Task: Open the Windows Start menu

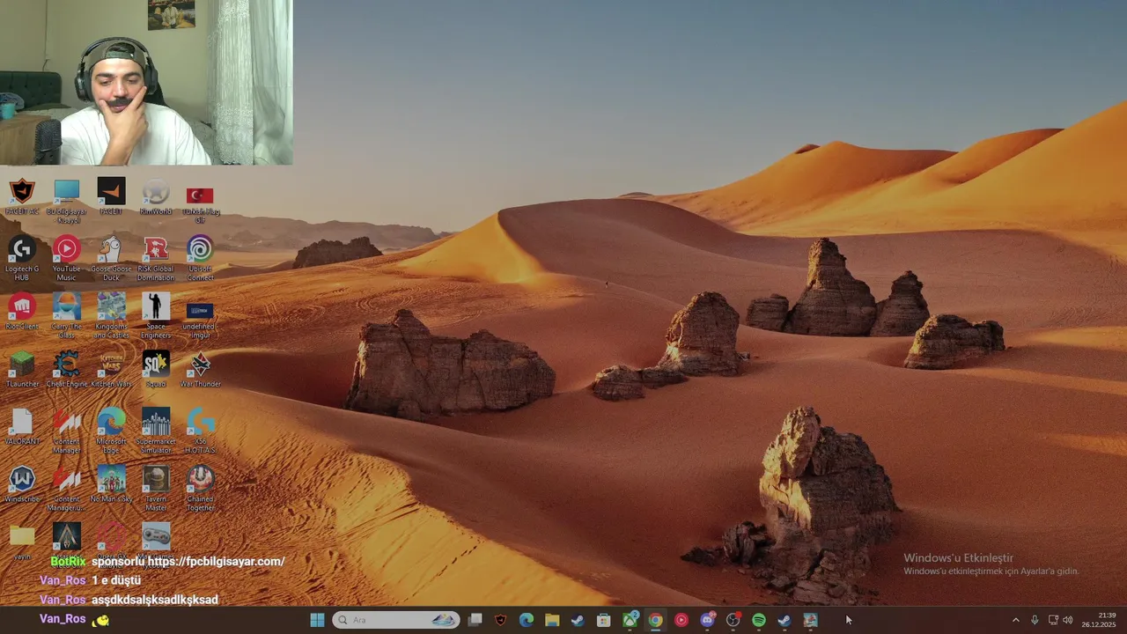Action: [317, 620]
